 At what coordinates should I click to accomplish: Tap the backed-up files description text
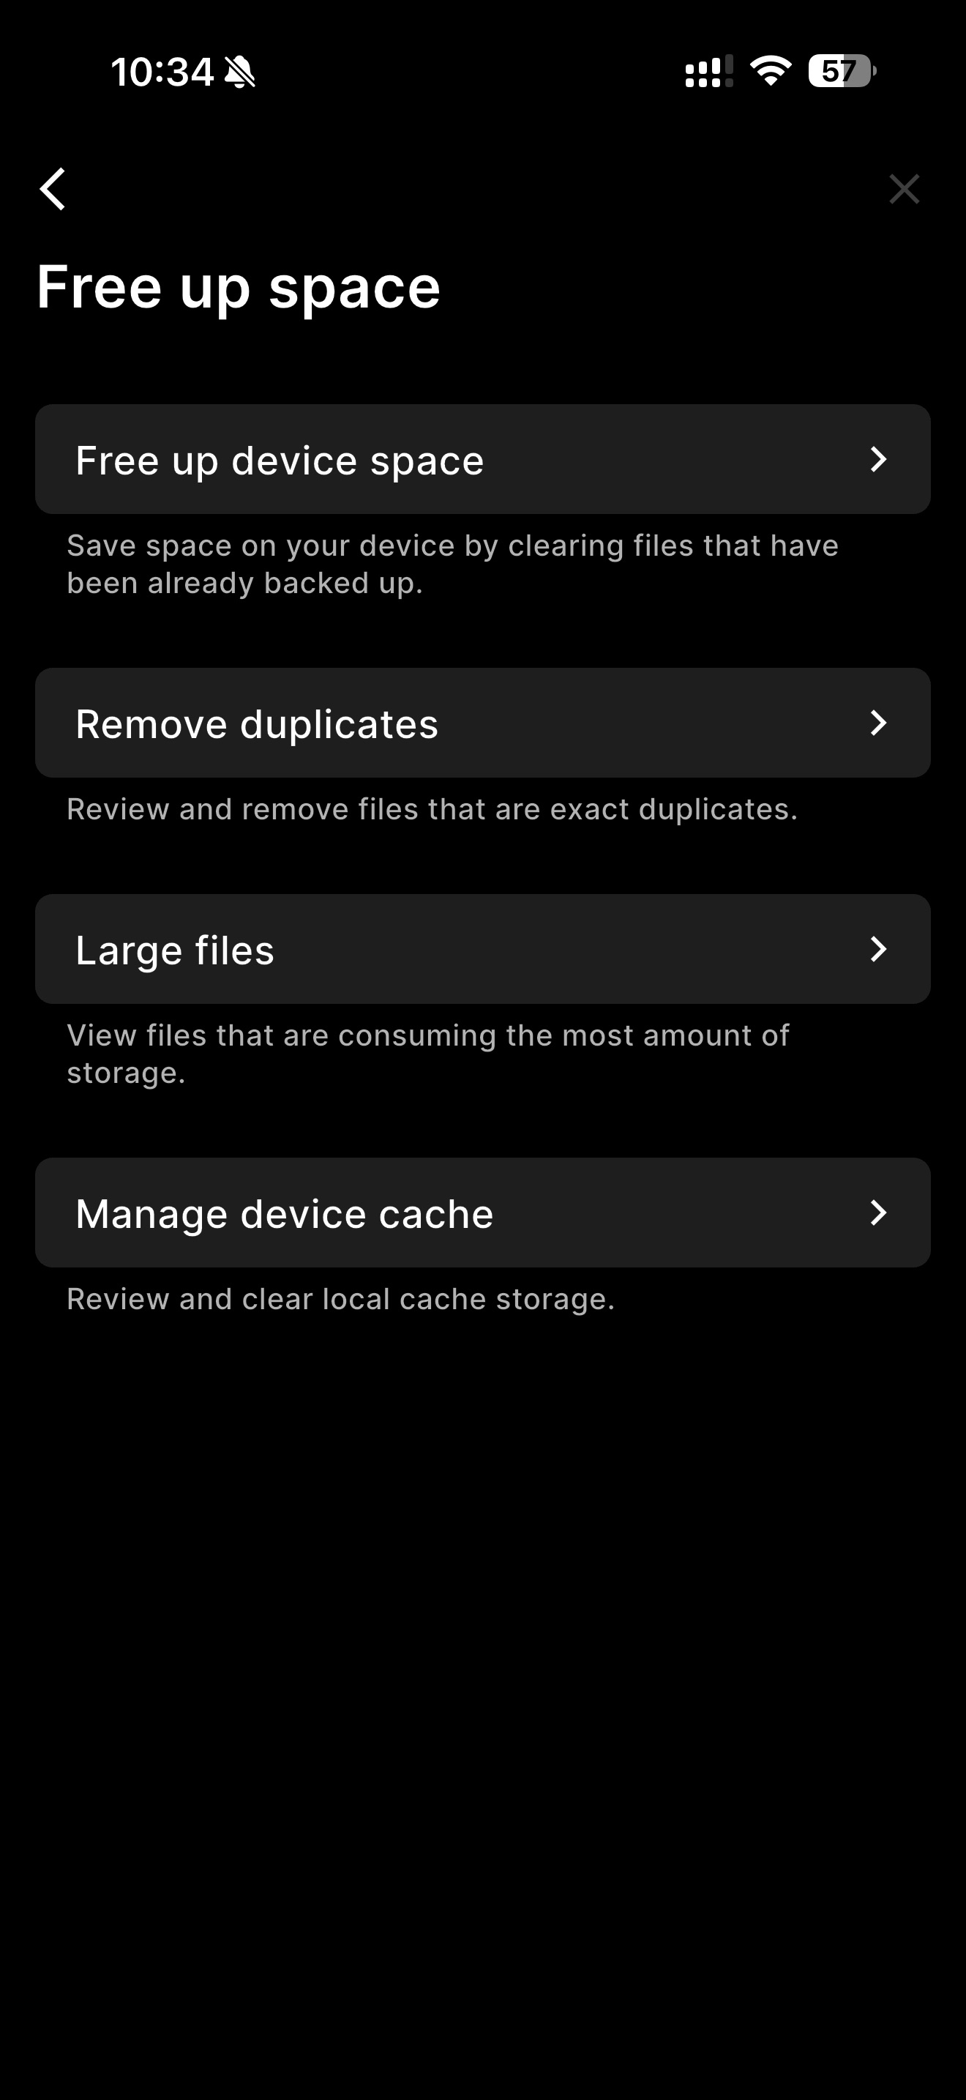click(452, 564)
